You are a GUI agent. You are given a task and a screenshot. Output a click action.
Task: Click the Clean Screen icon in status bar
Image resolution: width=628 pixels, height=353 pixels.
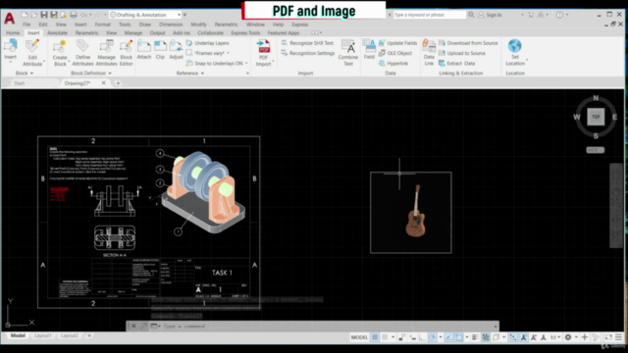point(608,337)
